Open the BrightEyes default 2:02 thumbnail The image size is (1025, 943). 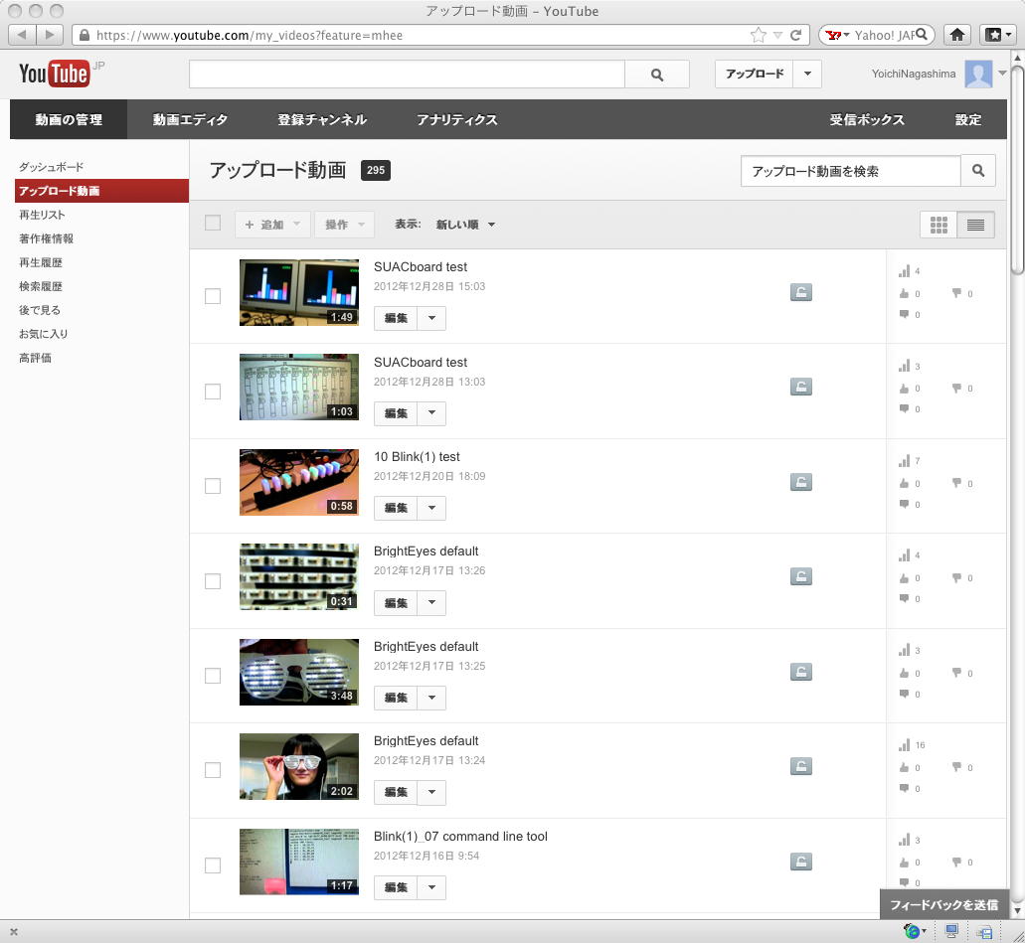pos(298,766)
